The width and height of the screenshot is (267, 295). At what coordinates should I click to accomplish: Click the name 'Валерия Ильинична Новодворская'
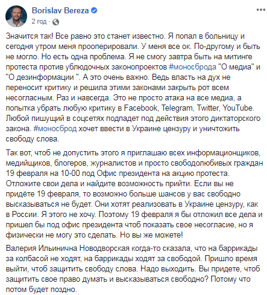pos(68,248)
